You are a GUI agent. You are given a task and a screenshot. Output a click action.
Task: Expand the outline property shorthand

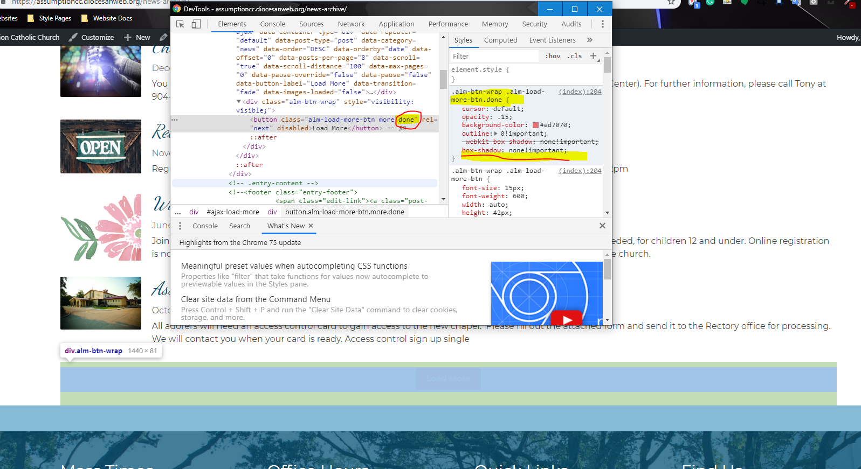(496, 134)
